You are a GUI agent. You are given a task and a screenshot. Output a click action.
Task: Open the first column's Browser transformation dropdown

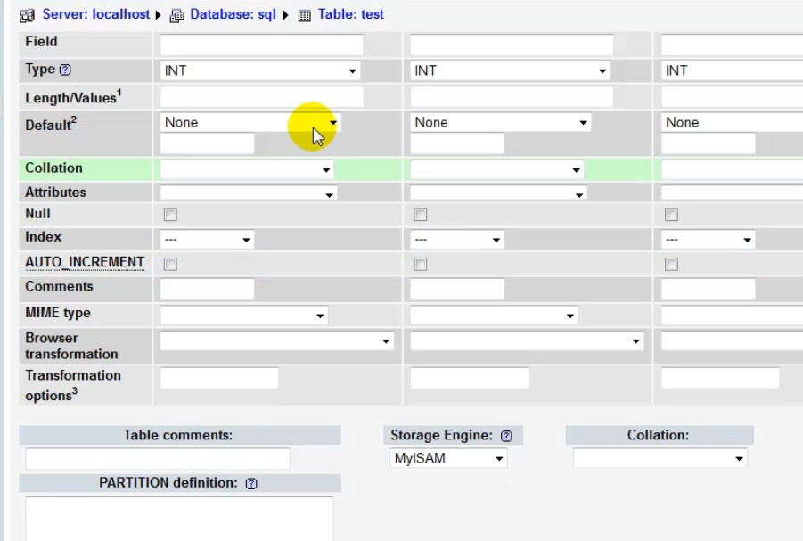click(x=276, y=340)
